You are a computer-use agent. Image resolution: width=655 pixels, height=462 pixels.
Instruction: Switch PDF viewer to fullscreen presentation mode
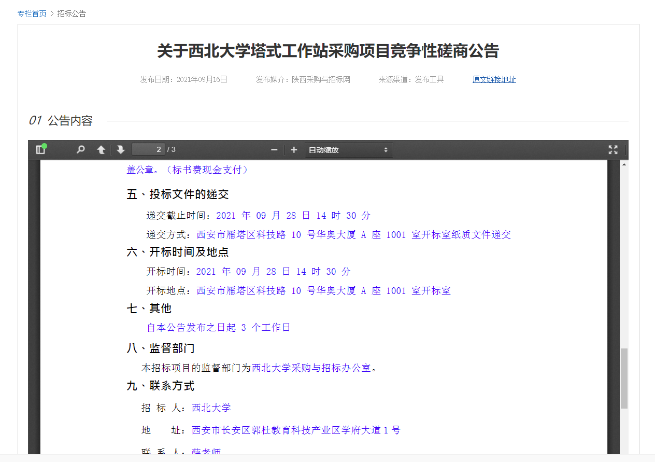pos(613,150)
